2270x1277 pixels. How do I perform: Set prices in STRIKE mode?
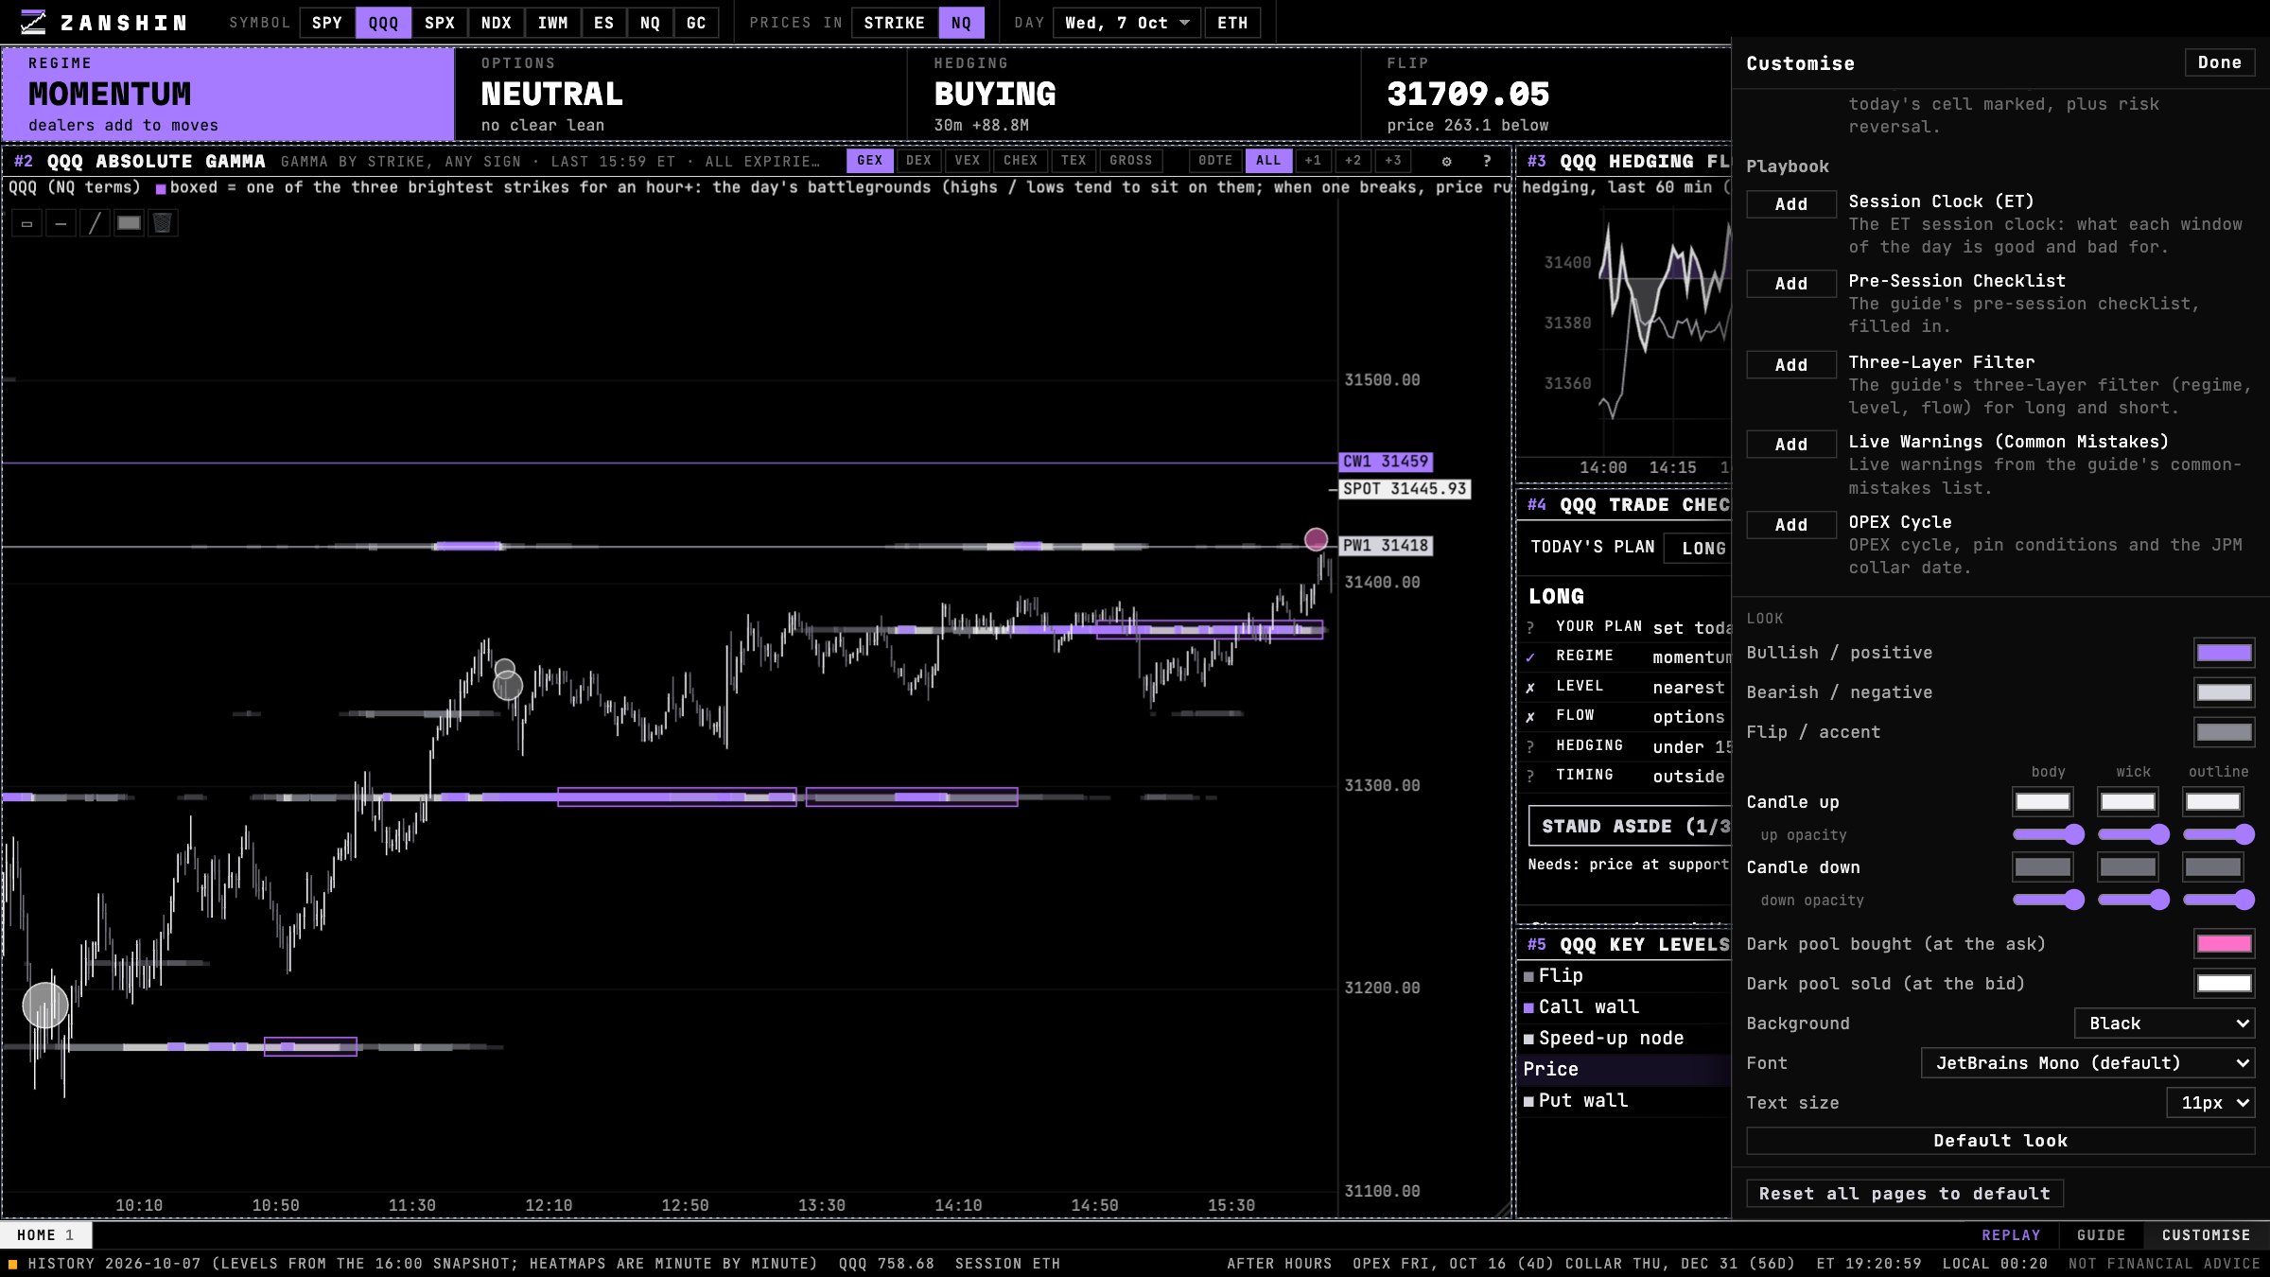894,23
